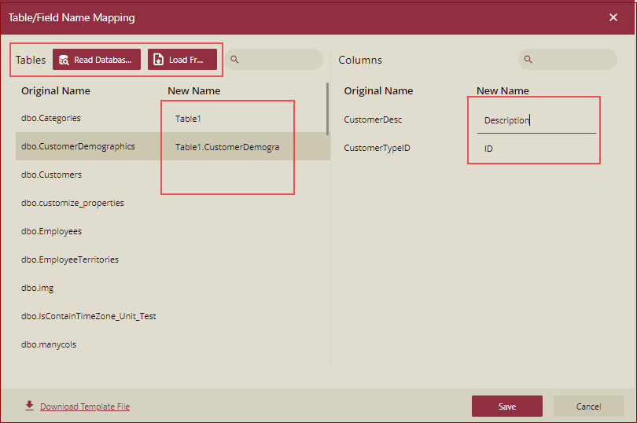
Task: Edit the Table1 new name field
Action: click(227, 119)
